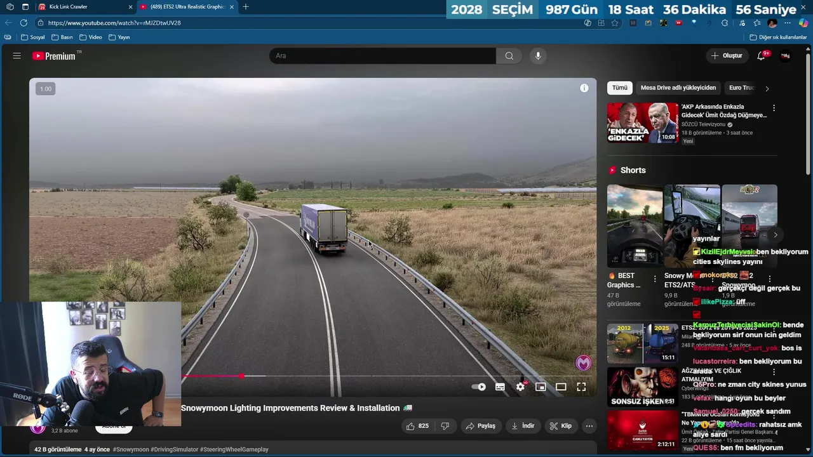Image resolution: width=813 pixels, height=457 pixels.
Task: Click the #Snowymoon hashtag link
Action: (131, 449)
